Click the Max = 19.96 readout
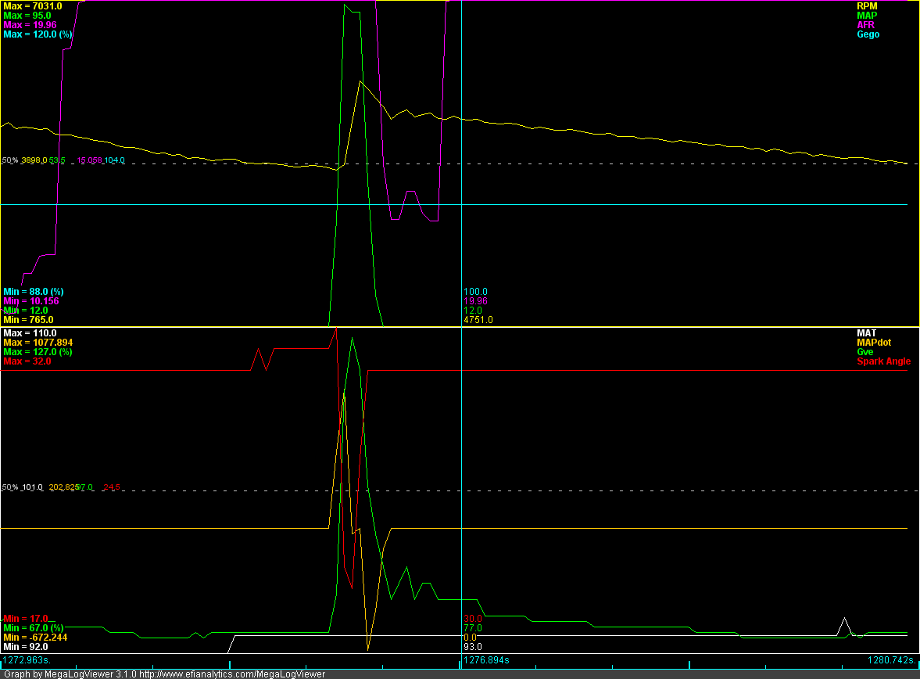 (30, 25)
